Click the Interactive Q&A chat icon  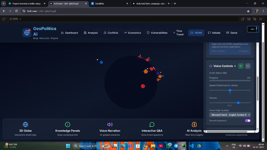[152, 125]
